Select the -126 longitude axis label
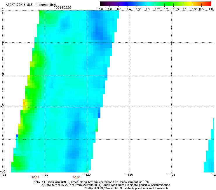The height and width of the screenshot is (190, 216). [x=129, y=175]
